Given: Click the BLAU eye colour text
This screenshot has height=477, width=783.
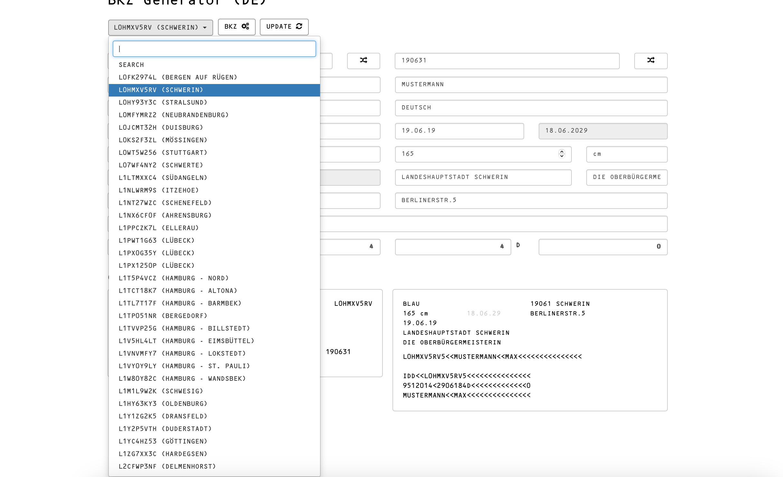Looking at the screenshot, I should (411, 304).
